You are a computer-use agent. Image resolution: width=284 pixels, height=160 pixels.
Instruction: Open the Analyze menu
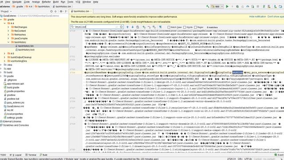35,2
